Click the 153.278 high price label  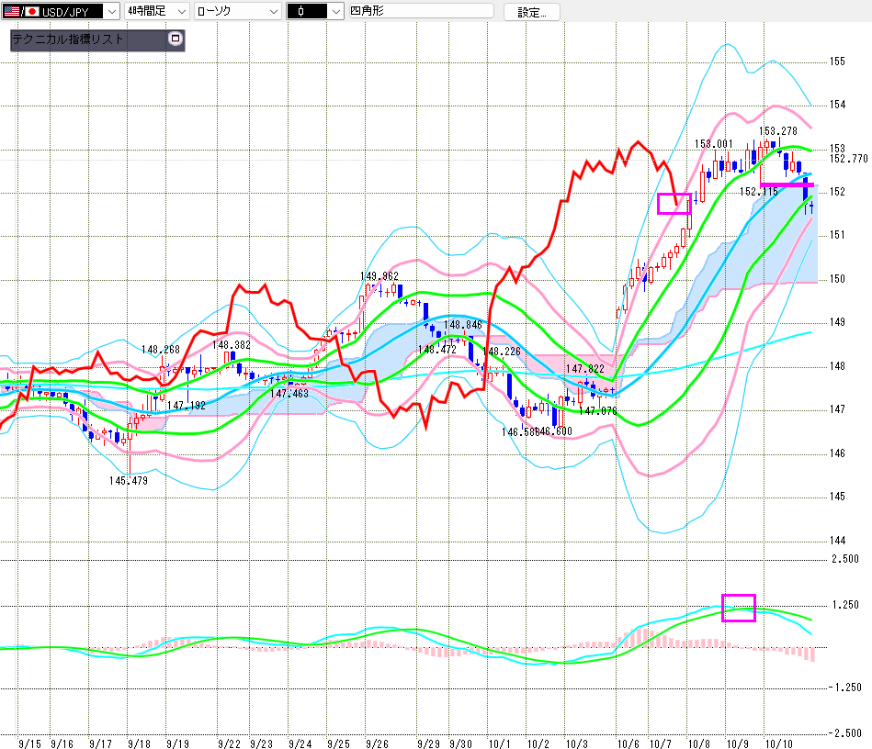click(x=777, y=131)
